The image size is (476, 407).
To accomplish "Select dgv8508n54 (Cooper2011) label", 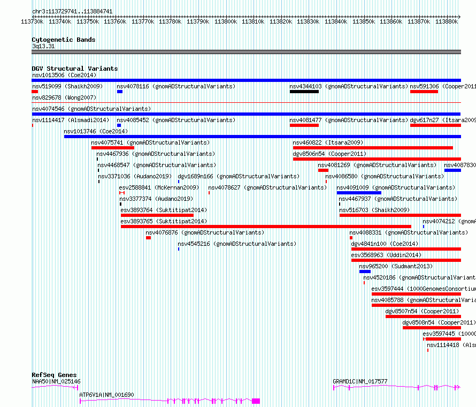I will (439, 322).
